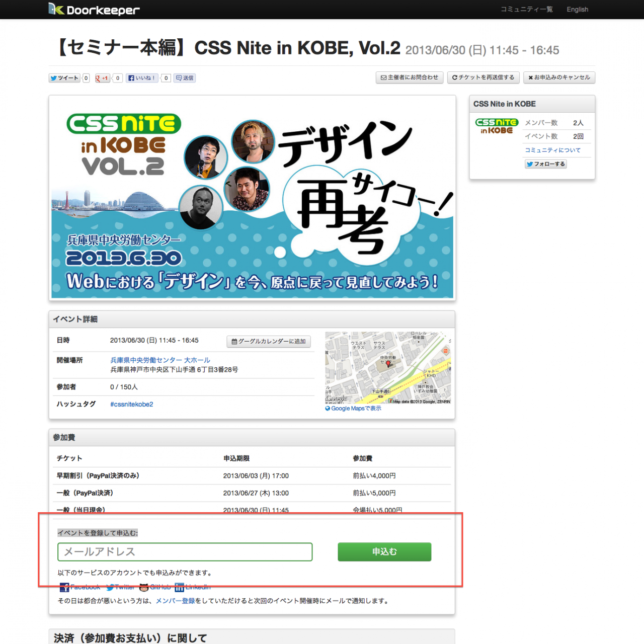644x644 pixels.
Task: Switch language to English
Action: point(577,10)
